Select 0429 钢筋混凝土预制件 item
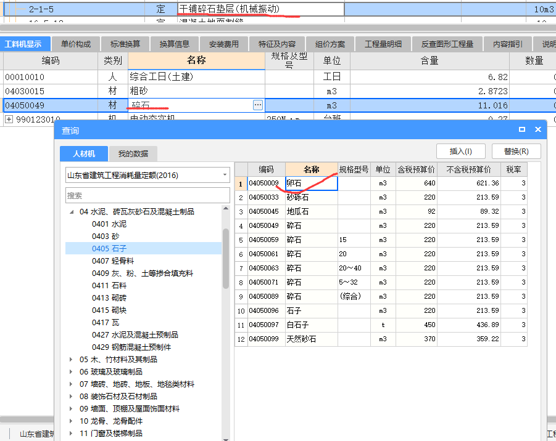 [131, 347]
